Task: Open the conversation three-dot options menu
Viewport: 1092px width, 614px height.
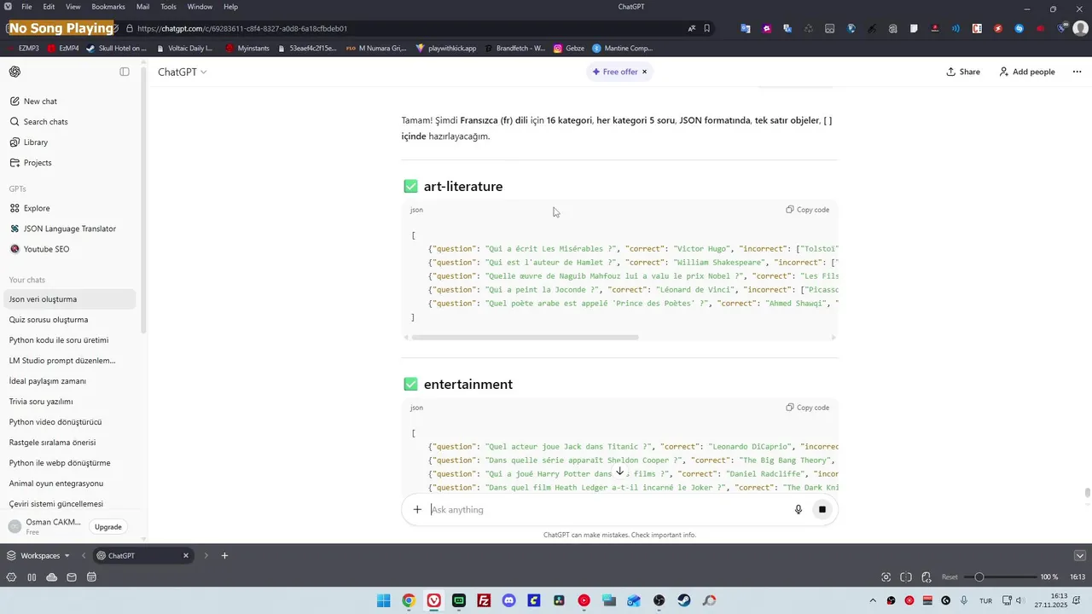Action: point(1077,72)
